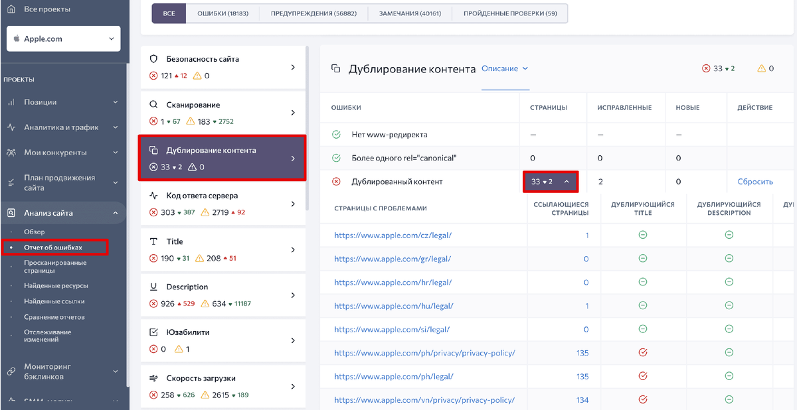Viewport: 797px width, 410px height.
Task: Open link https://www.apple.com/hu/legal/
Action: 393,306
